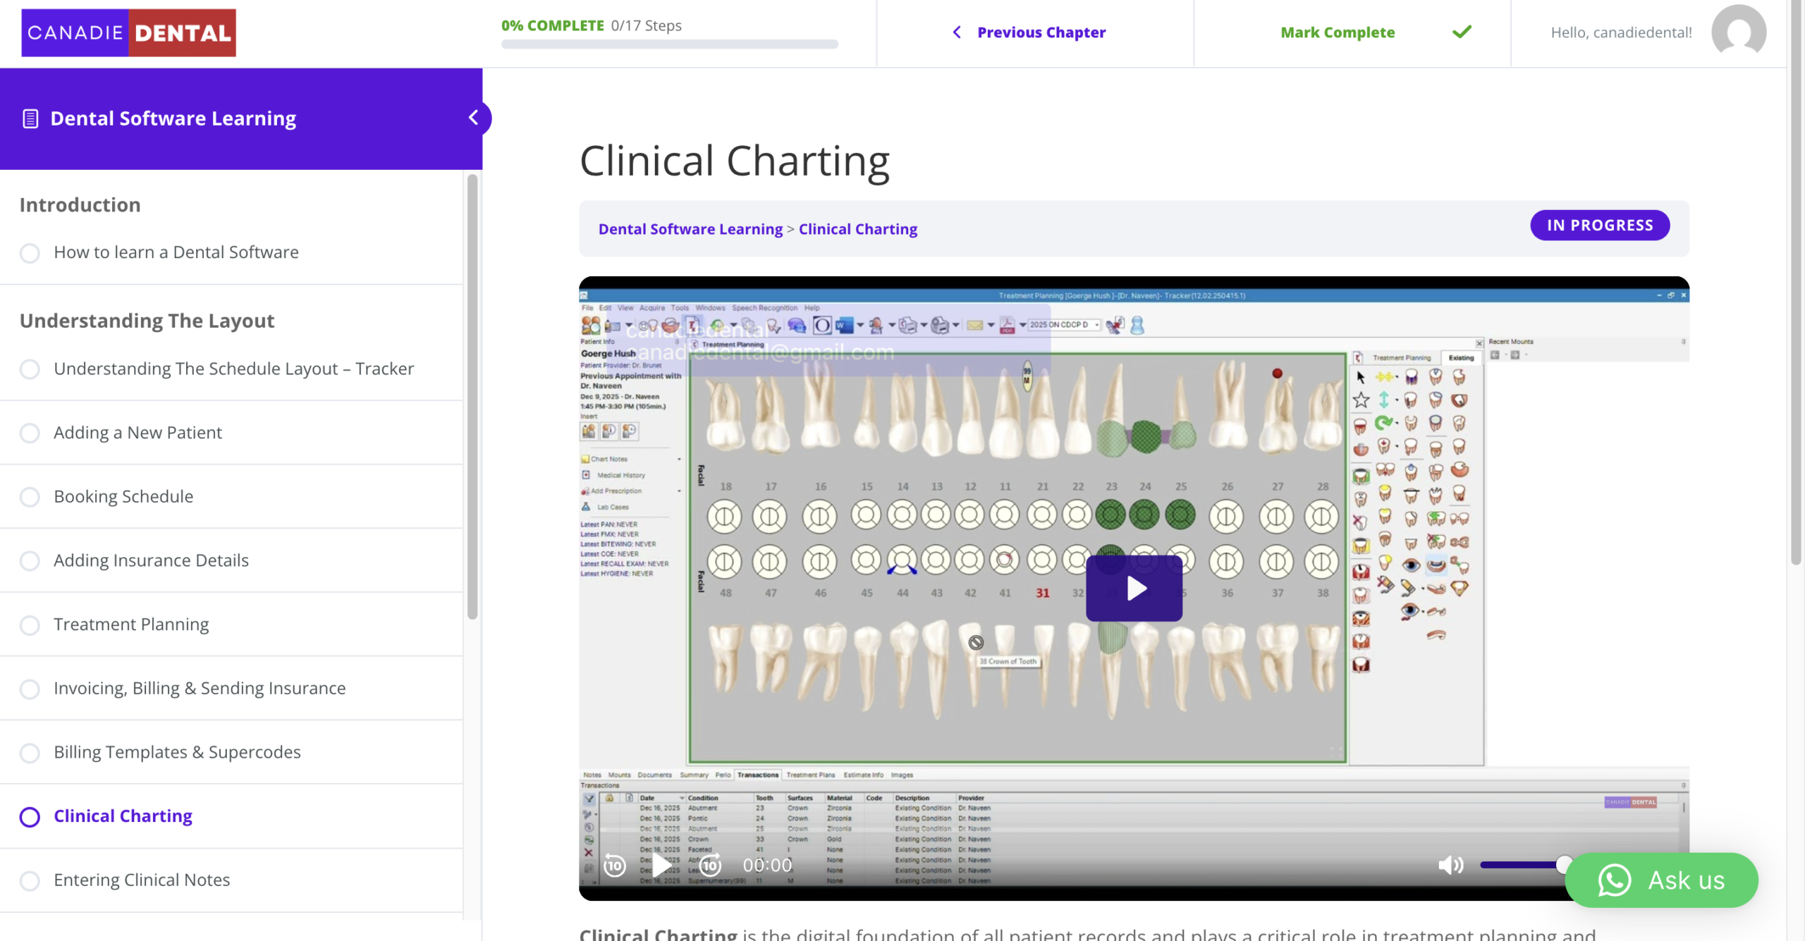Open the Entering Clinical Notes lesson
The width and height of the screenshot is (1805, 941).
click(142, 880)
